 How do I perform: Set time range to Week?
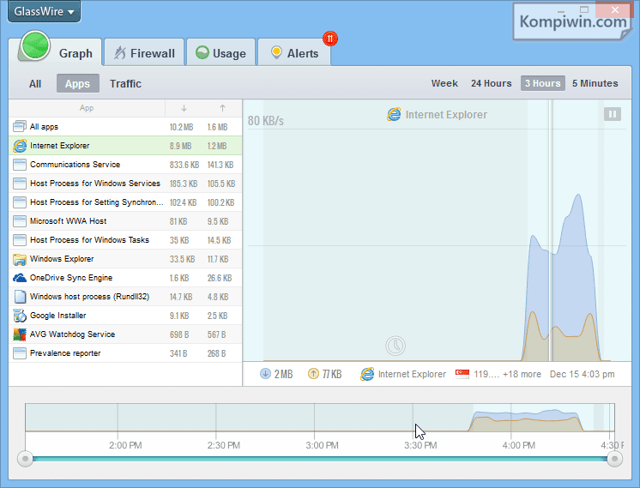point(444,83)
